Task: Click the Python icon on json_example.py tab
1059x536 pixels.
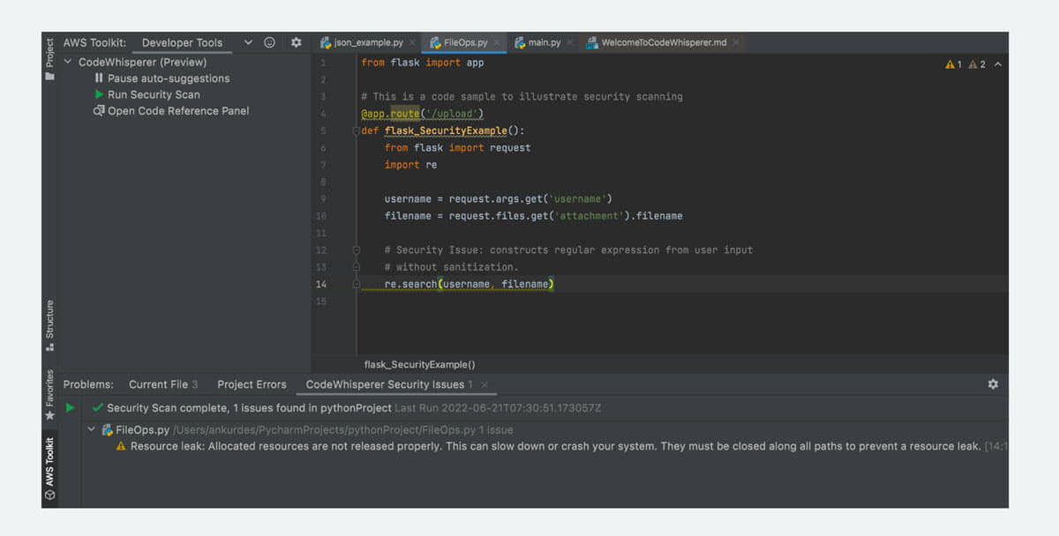Action: point(326,42)
